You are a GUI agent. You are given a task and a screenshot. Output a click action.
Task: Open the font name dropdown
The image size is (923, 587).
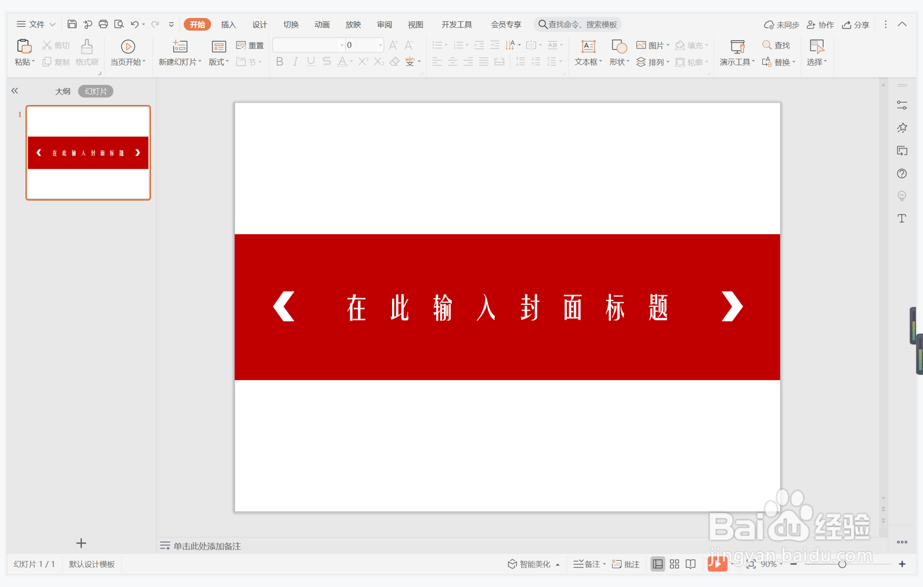pyautogui.click(x=342, y=45)
